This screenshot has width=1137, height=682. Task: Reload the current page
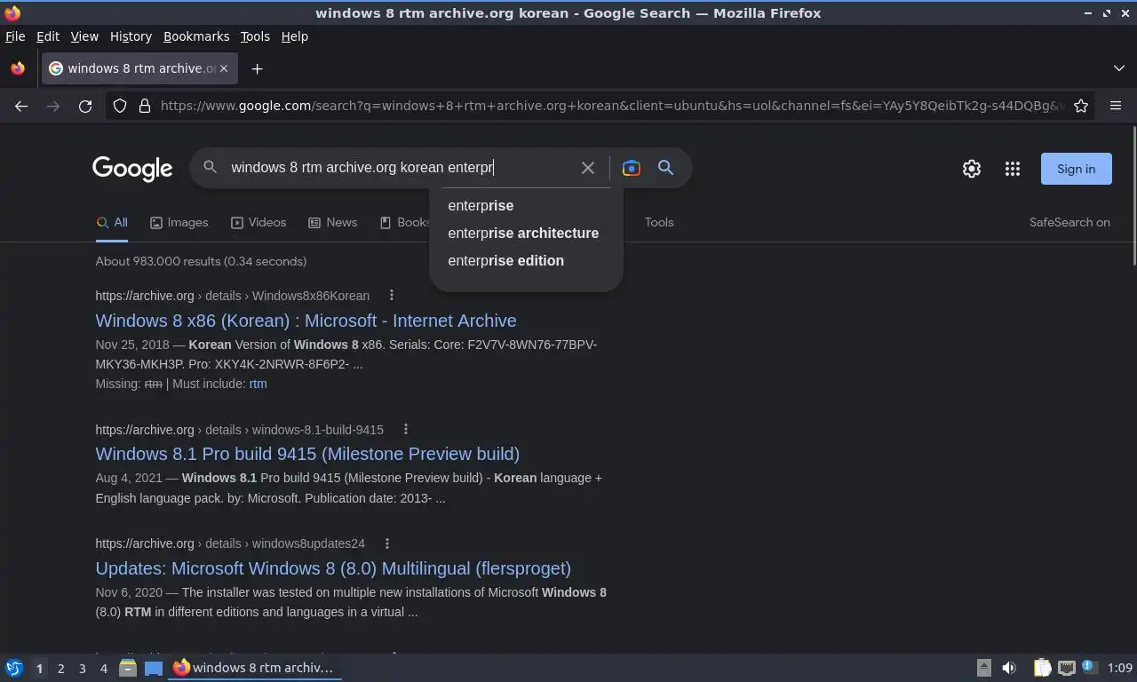coord(85,106)
